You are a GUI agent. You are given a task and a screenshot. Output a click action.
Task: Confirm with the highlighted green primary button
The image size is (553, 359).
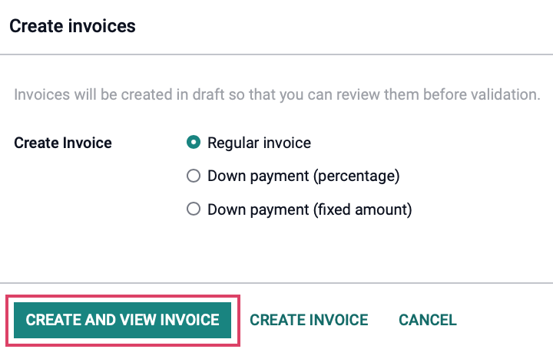click(122, 320)
